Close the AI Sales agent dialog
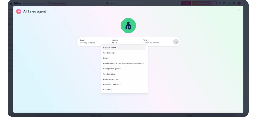Image resolution: width=256 pixels, height=117 pixels. [x=239, y=10]
